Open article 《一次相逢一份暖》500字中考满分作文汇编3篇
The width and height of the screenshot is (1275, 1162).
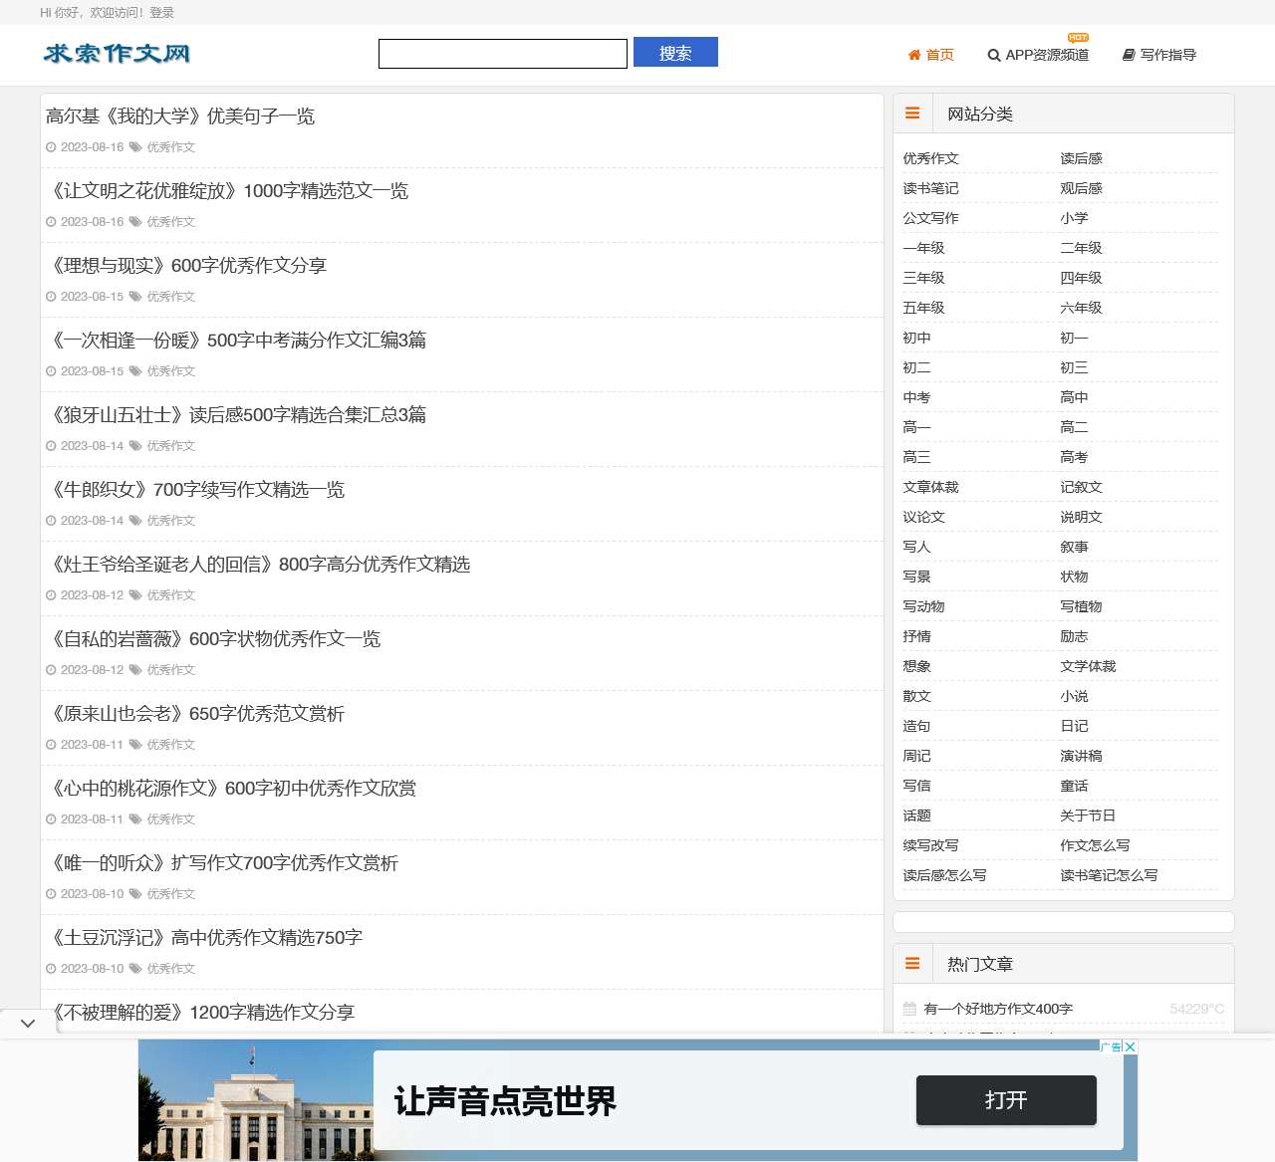click(236, 341)
